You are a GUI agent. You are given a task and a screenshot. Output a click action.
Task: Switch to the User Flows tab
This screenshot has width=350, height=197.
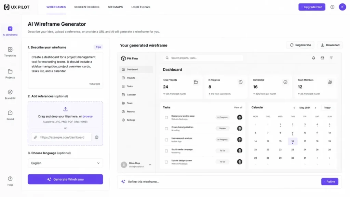point(141,7)
